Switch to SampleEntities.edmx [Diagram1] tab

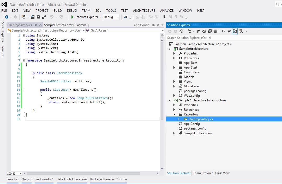coord(66,25)
